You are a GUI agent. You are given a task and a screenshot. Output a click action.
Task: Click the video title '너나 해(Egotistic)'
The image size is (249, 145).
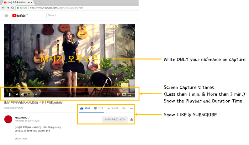(x=34, y=102)
